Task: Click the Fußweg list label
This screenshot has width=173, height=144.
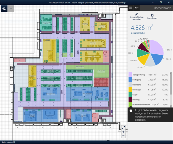Action: point(136,100)
